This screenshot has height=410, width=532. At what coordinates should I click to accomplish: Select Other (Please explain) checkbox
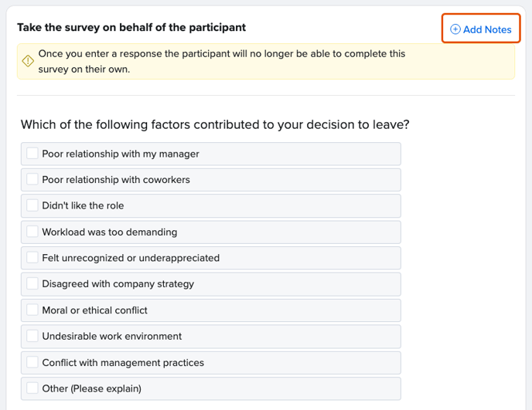point(32,388)
